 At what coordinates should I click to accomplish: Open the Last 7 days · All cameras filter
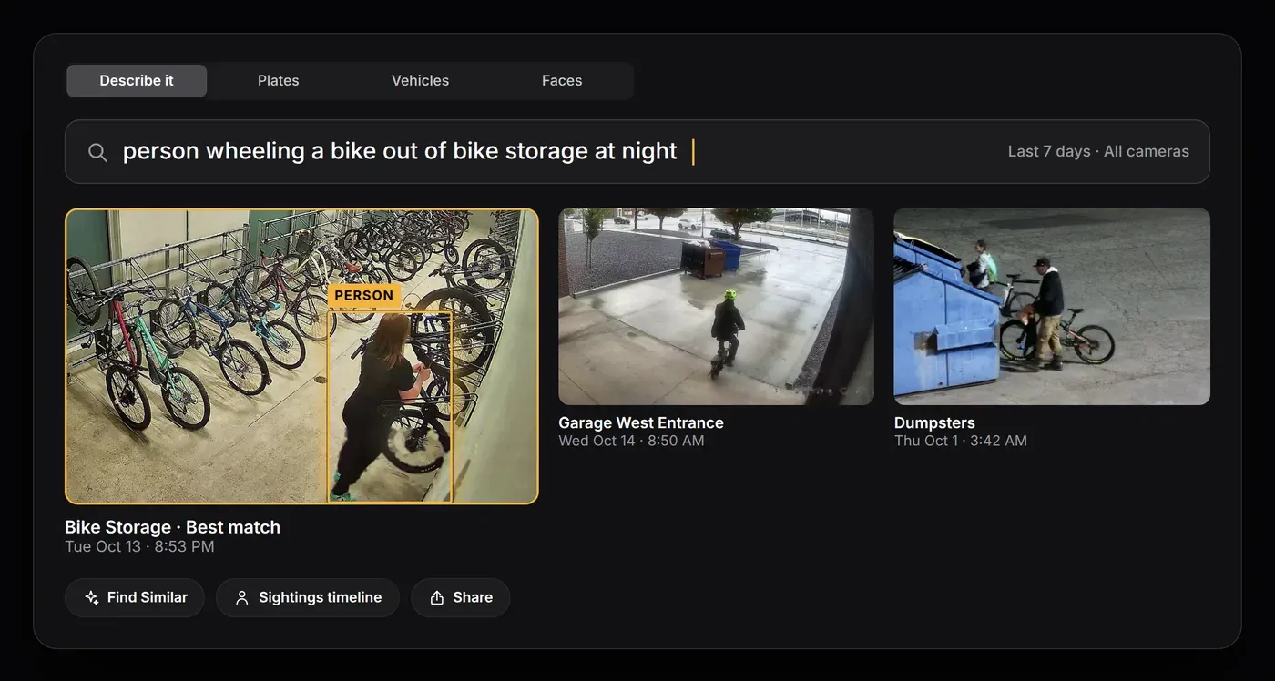tap(1098, 152)
